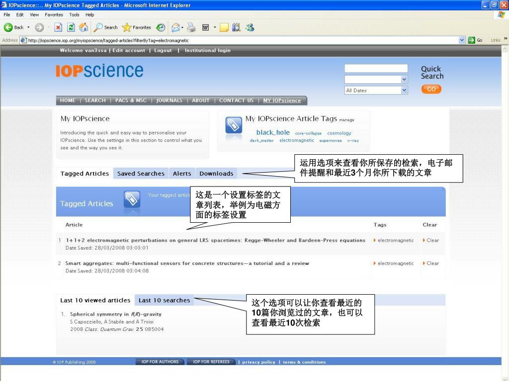The image size is (509, 381).
Task: Refresh the page using the toolbar icon
Action: point(71,28)
